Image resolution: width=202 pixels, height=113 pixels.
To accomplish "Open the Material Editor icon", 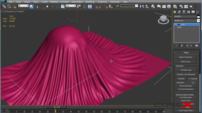I will 175,6.
